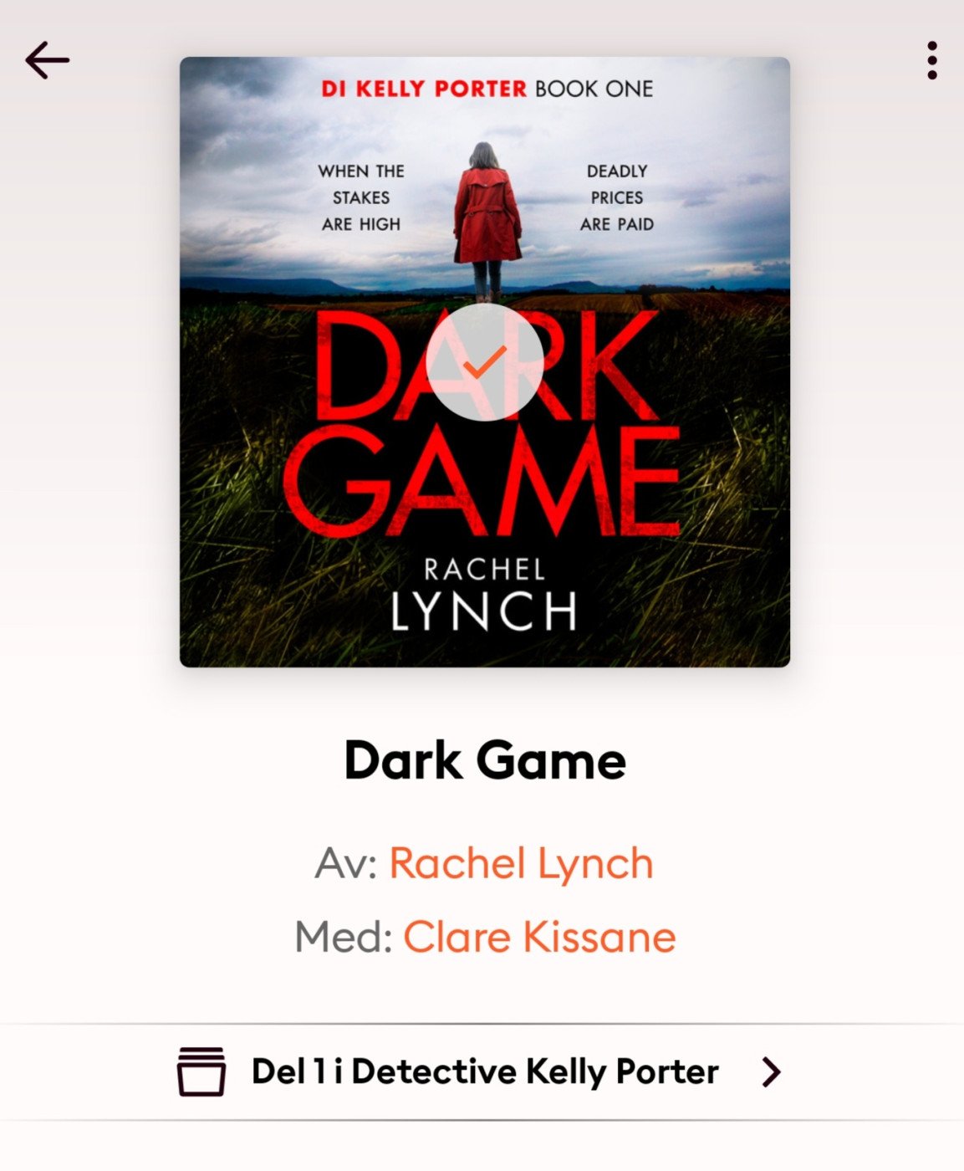Toggle the orange checkmark circle on the cover
Image resolution: width=964 pixels, height=1171 pixels.
[485, 362]
